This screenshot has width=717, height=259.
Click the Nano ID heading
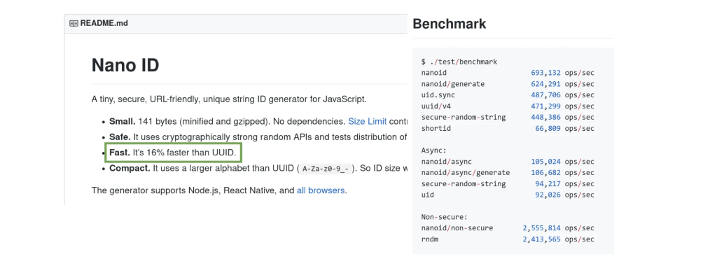click(x=125, y=65)
